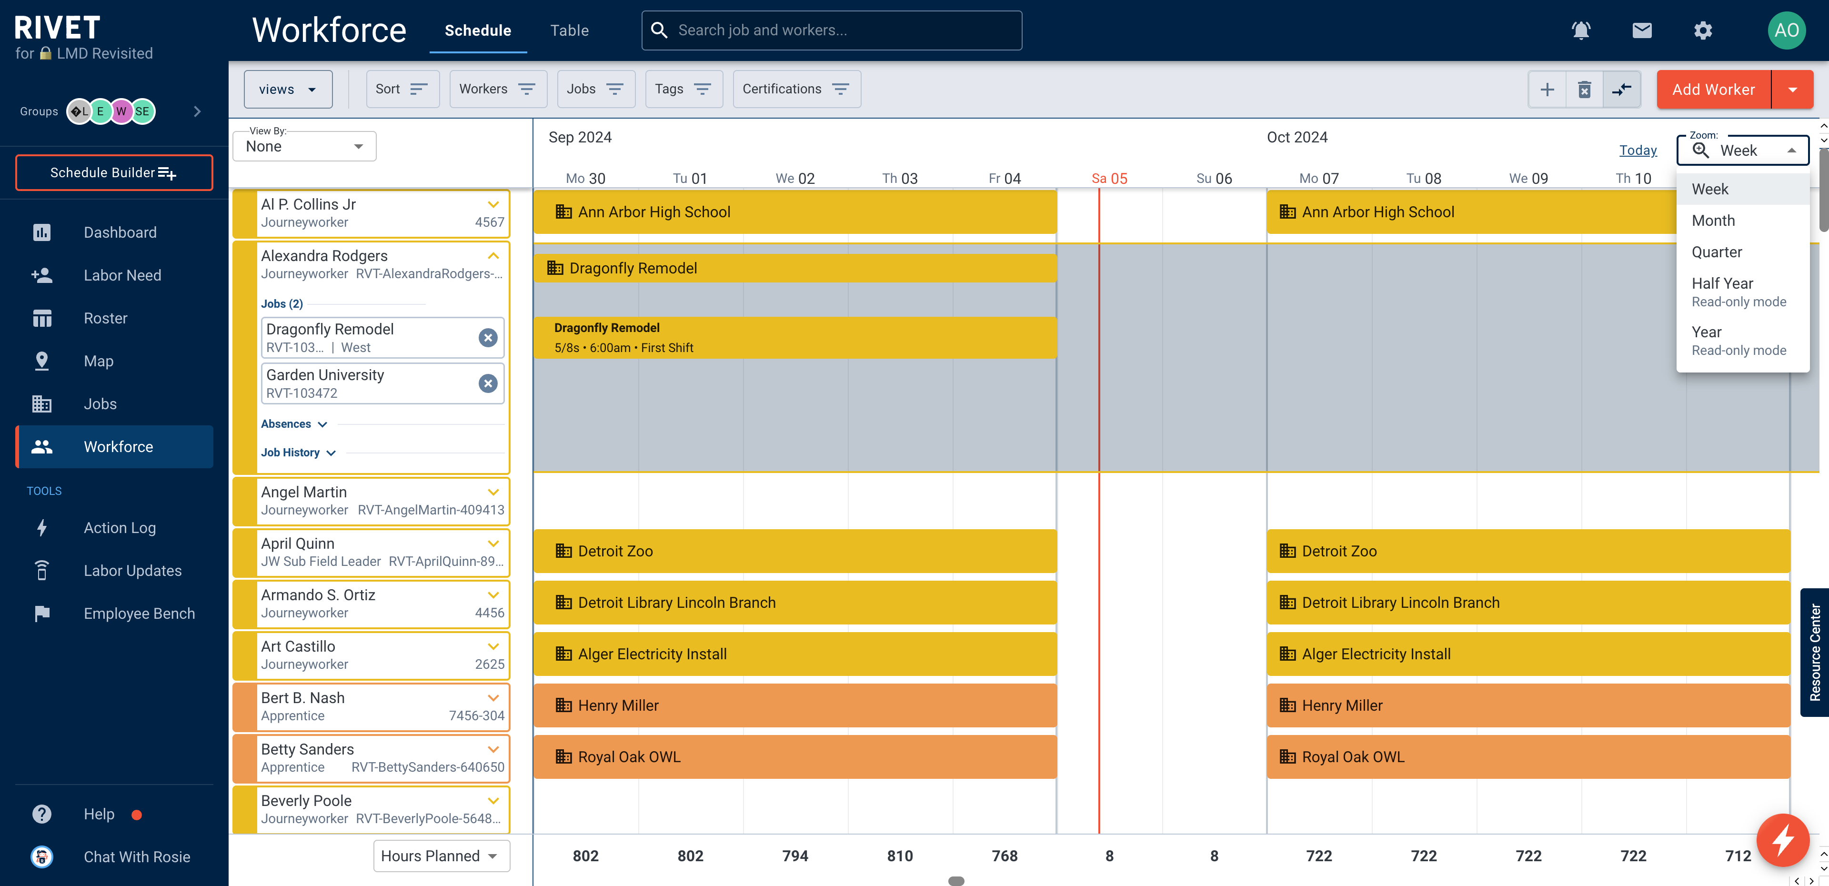
Task: Open the Sort filter
Action: pos(402,90)
